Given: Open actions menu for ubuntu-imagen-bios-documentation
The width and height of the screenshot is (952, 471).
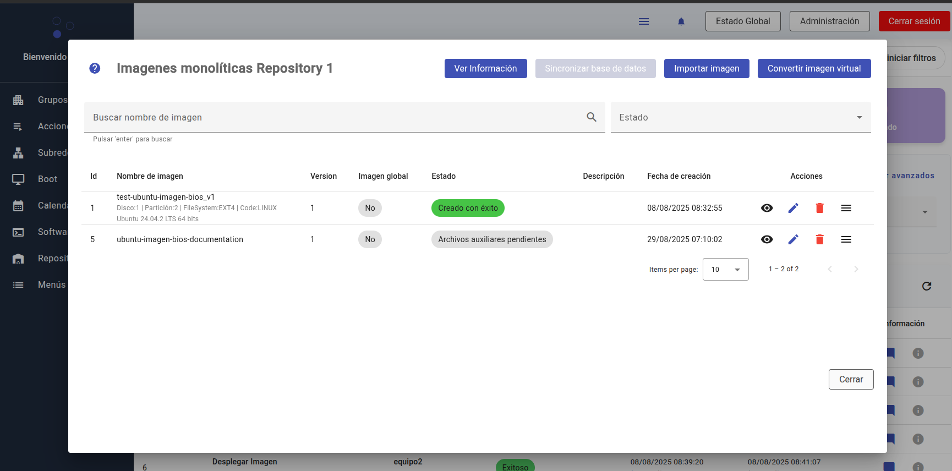Looking at the screenshot, I should [846, 239].
